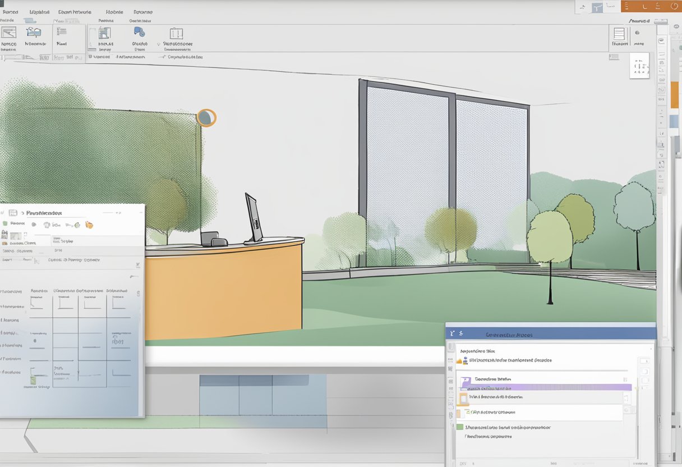
Task: Open the first ribbon tab at top left
Action: [11, 12]
